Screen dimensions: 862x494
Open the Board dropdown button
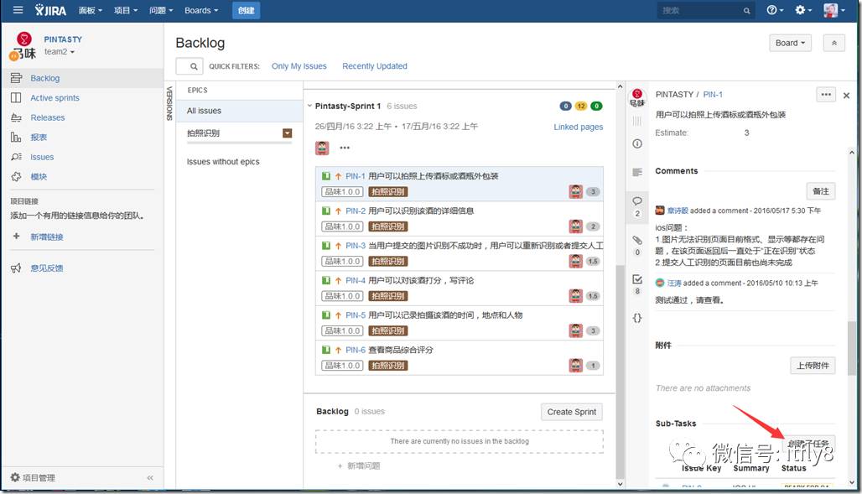(x=790, y=43)
